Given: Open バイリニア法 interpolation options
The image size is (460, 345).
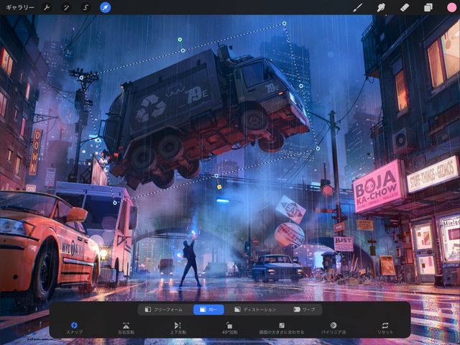Looking at the screenshot, I should [x=333, y=328].
